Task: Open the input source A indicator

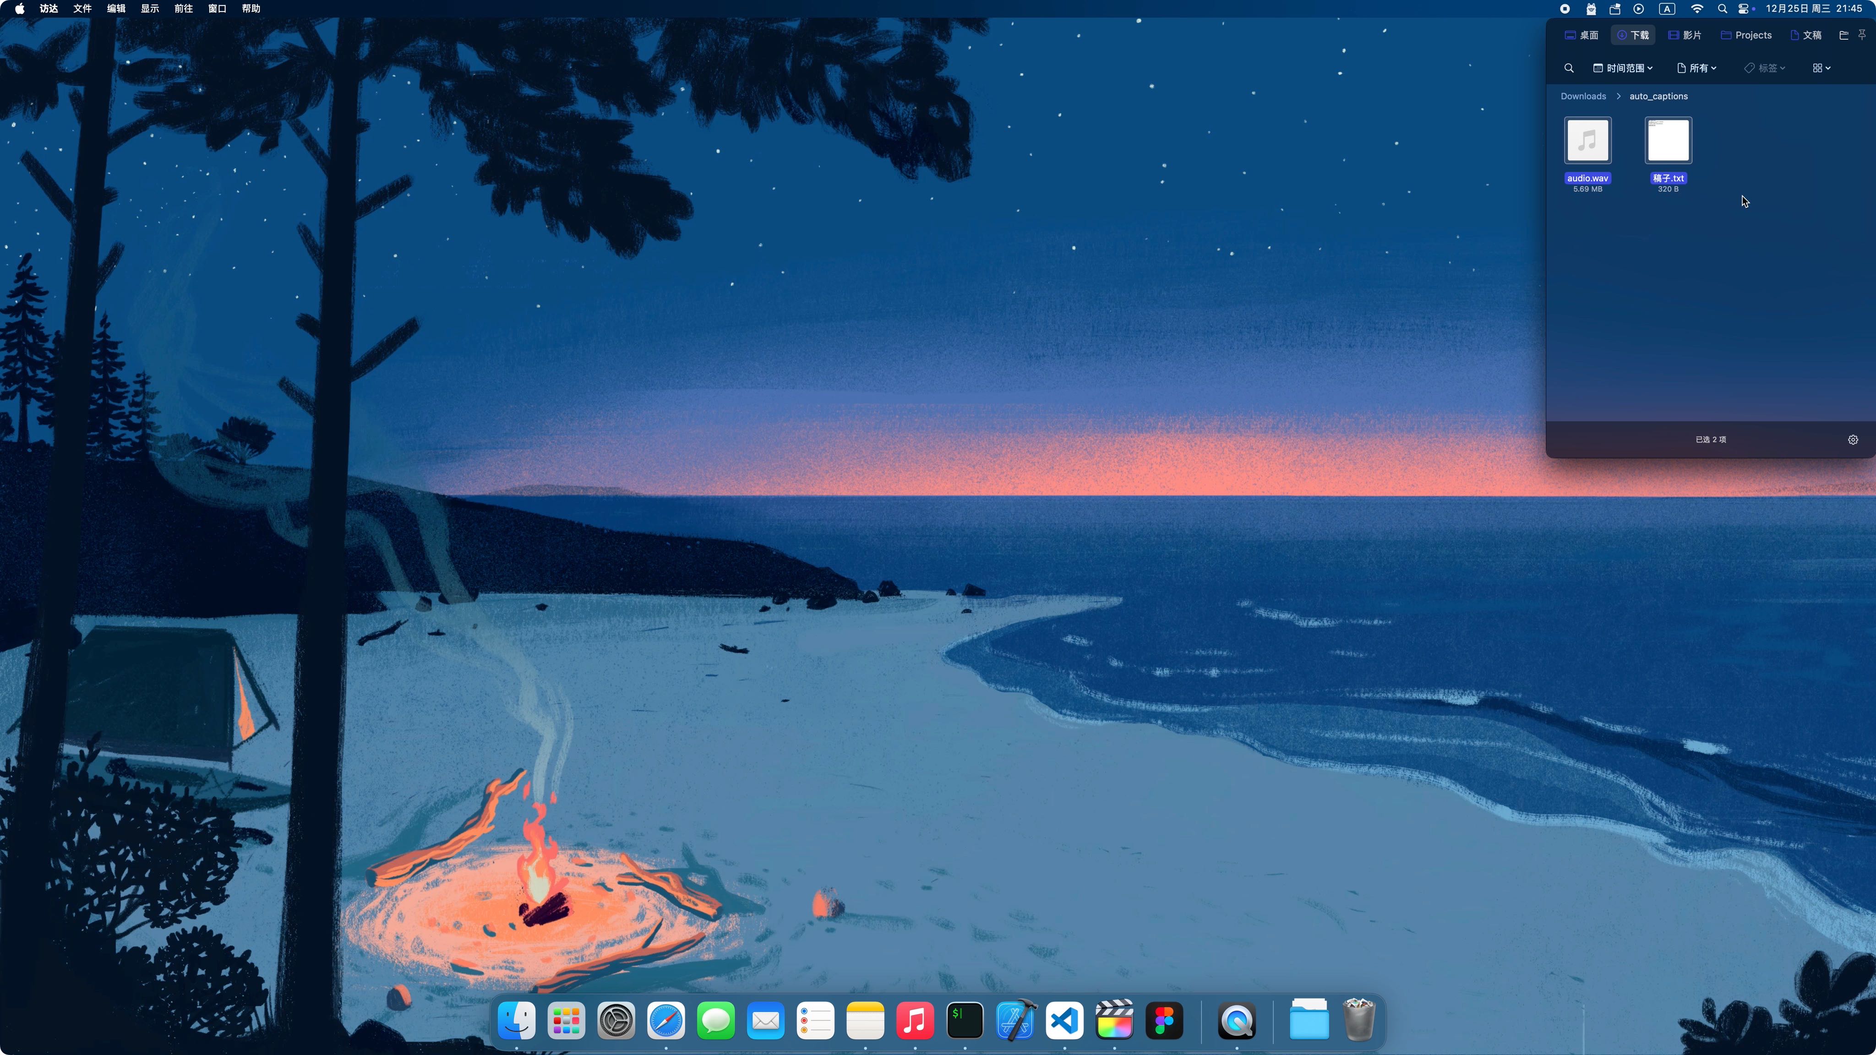Action: pyautogui.click(x=1667, y=9)
